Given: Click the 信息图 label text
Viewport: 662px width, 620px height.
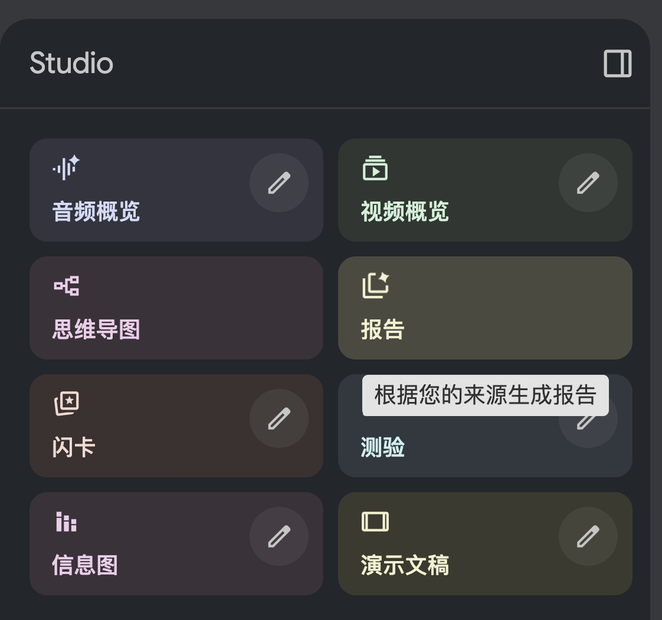Looking at the screenshot, I should pyautogui.click(x=85, y=565).
